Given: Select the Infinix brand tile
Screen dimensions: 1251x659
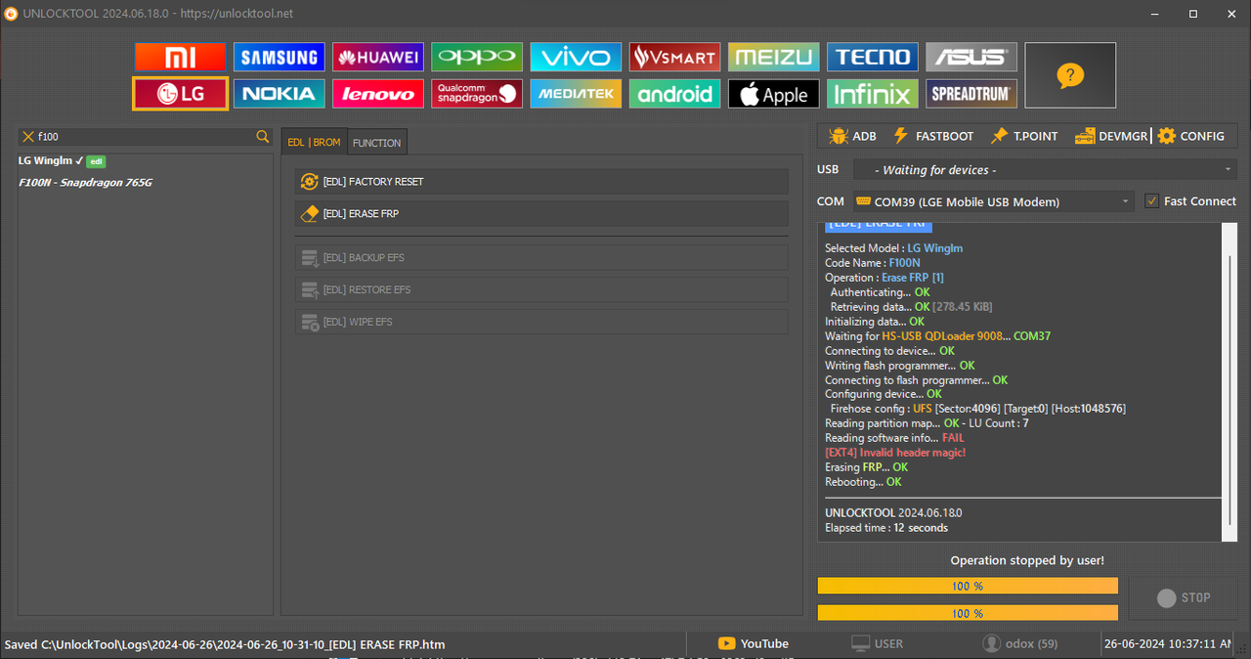Looking at the screenshot, I should pos(872,94).
